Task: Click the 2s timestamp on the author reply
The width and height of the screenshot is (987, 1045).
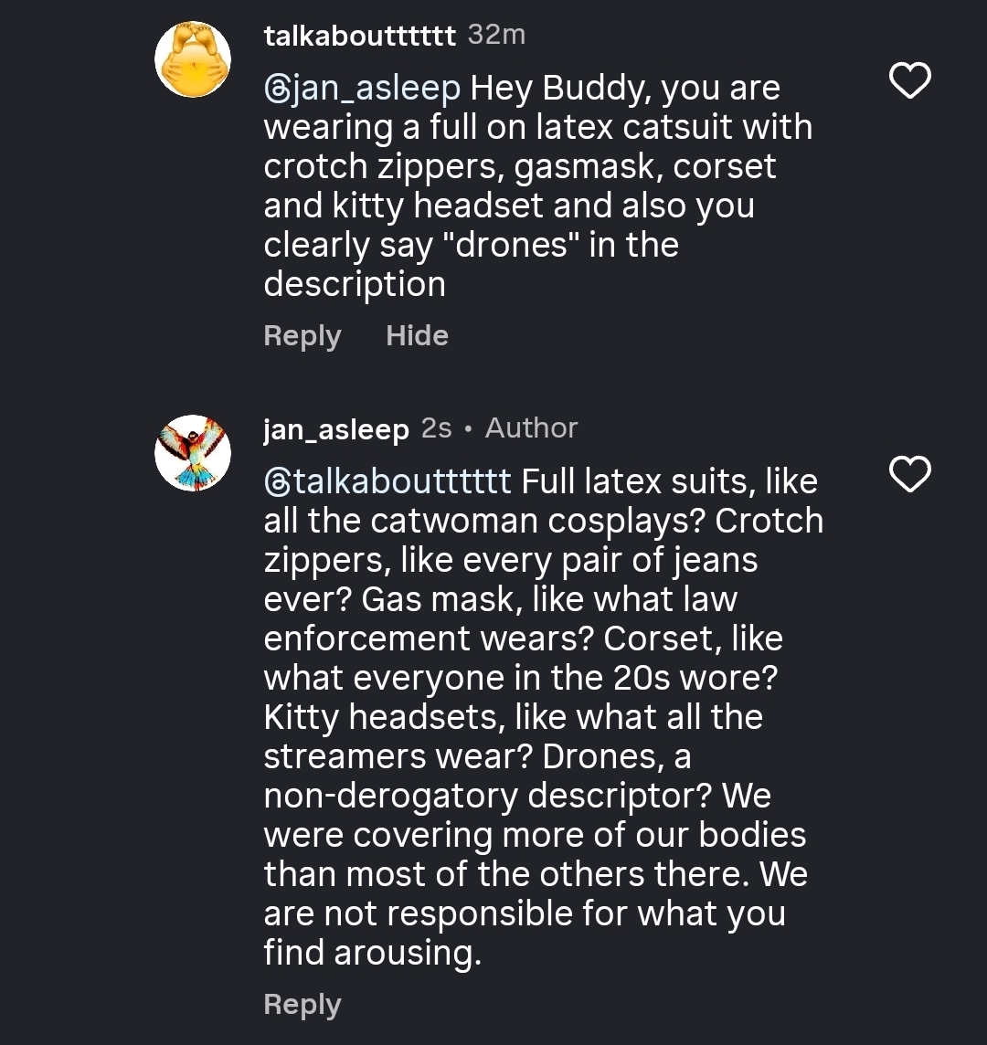Action: tap(436, 428)
